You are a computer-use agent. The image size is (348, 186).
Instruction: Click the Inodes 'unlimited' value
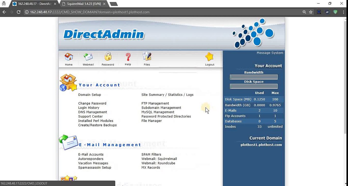coord(275,127)
